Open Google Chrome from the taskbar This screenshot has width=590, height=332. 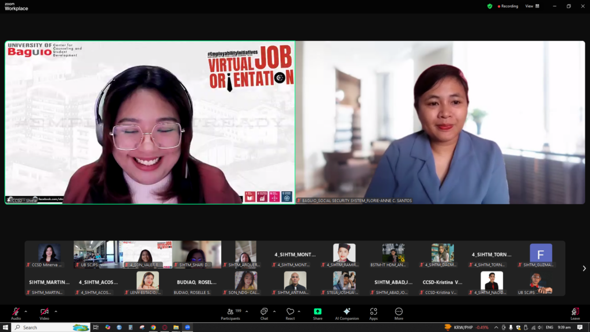click(153, 327)
